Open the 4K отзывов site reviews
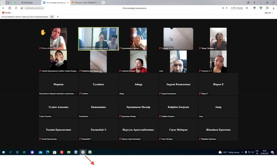The height and width of the screenshot is (165, 277). pos(237,8)
